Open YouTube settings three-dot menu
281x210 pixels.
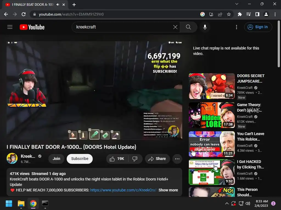point(236,27)
